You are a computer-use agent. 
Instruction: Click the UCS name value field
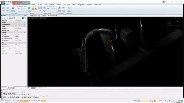[20, 51]
